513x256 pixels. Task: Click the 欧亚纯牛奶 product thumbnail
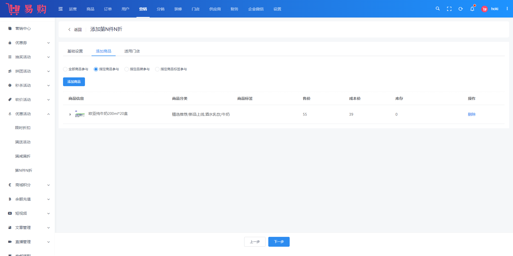pyautogui.click(x=80, y=114)
